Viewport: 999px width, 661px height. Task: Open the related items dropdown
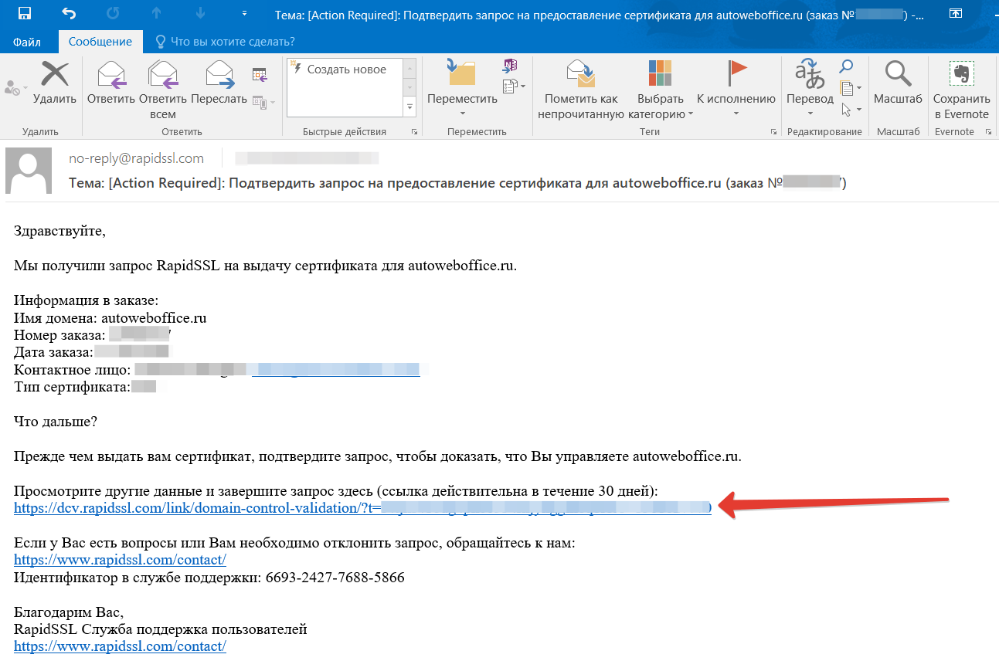tap(851, 87)
